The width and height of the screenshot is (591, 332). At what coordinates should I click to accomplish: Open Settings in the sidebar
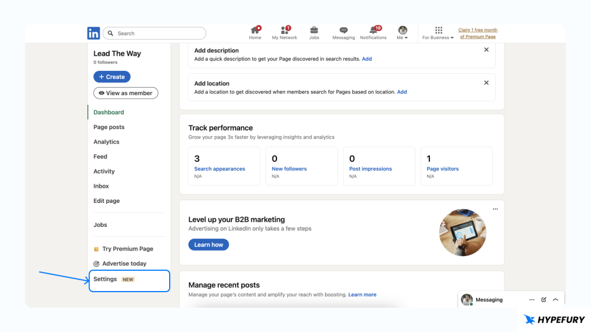pos(106,279)
